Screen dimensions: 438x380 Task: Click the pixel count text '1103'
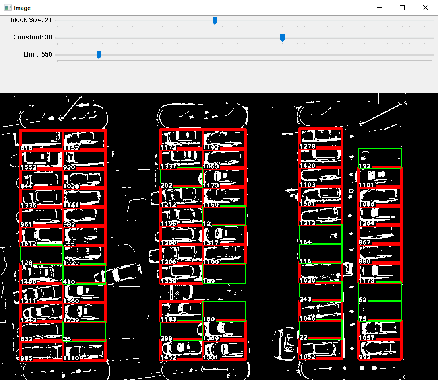308,185
